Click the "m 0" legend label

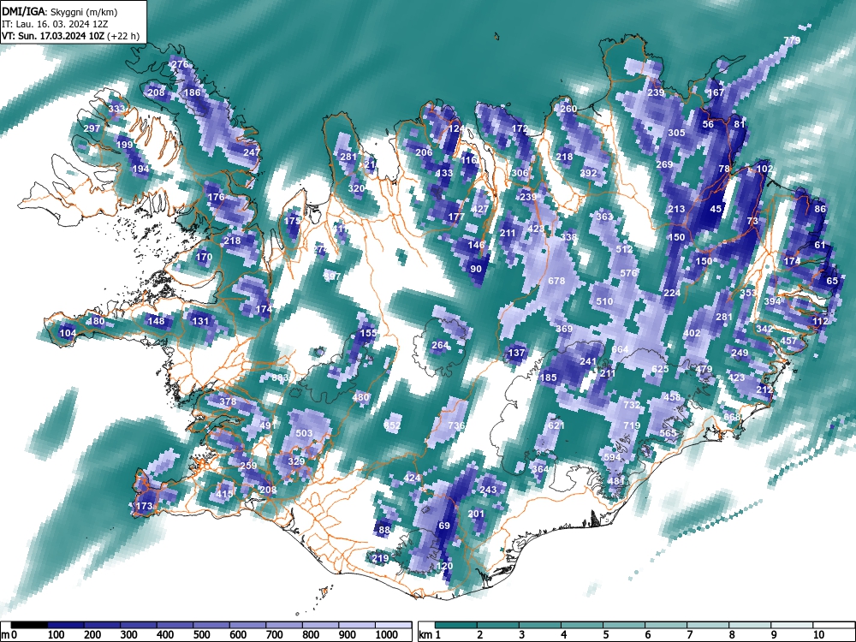click(x=9, y=635)
